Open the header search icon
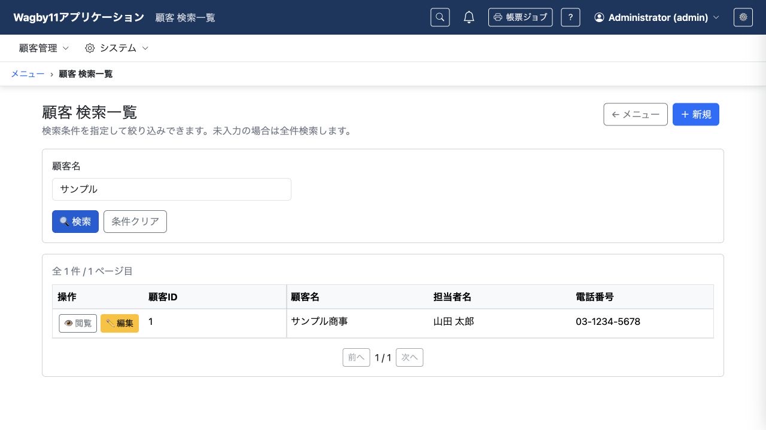Screen dimensions: 766x430 (x=440, y=17)
